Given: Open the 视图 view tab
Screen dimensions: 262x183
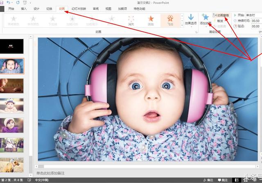Looking at the screenshot, I should tap(108, 9).
